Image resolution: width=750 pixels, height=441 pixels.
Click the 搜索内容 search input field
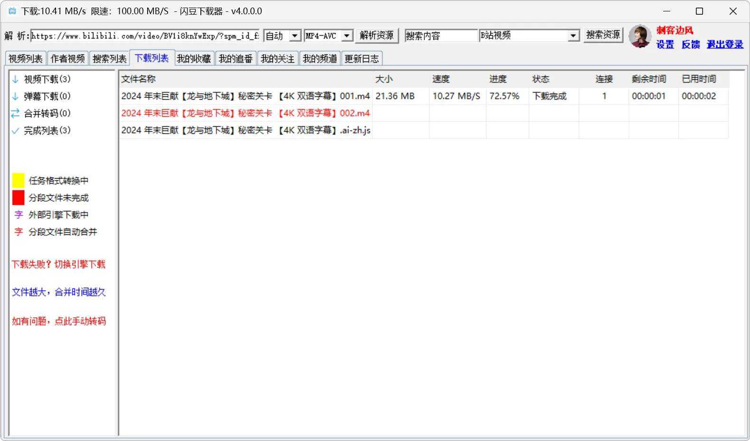click(441, 36)
